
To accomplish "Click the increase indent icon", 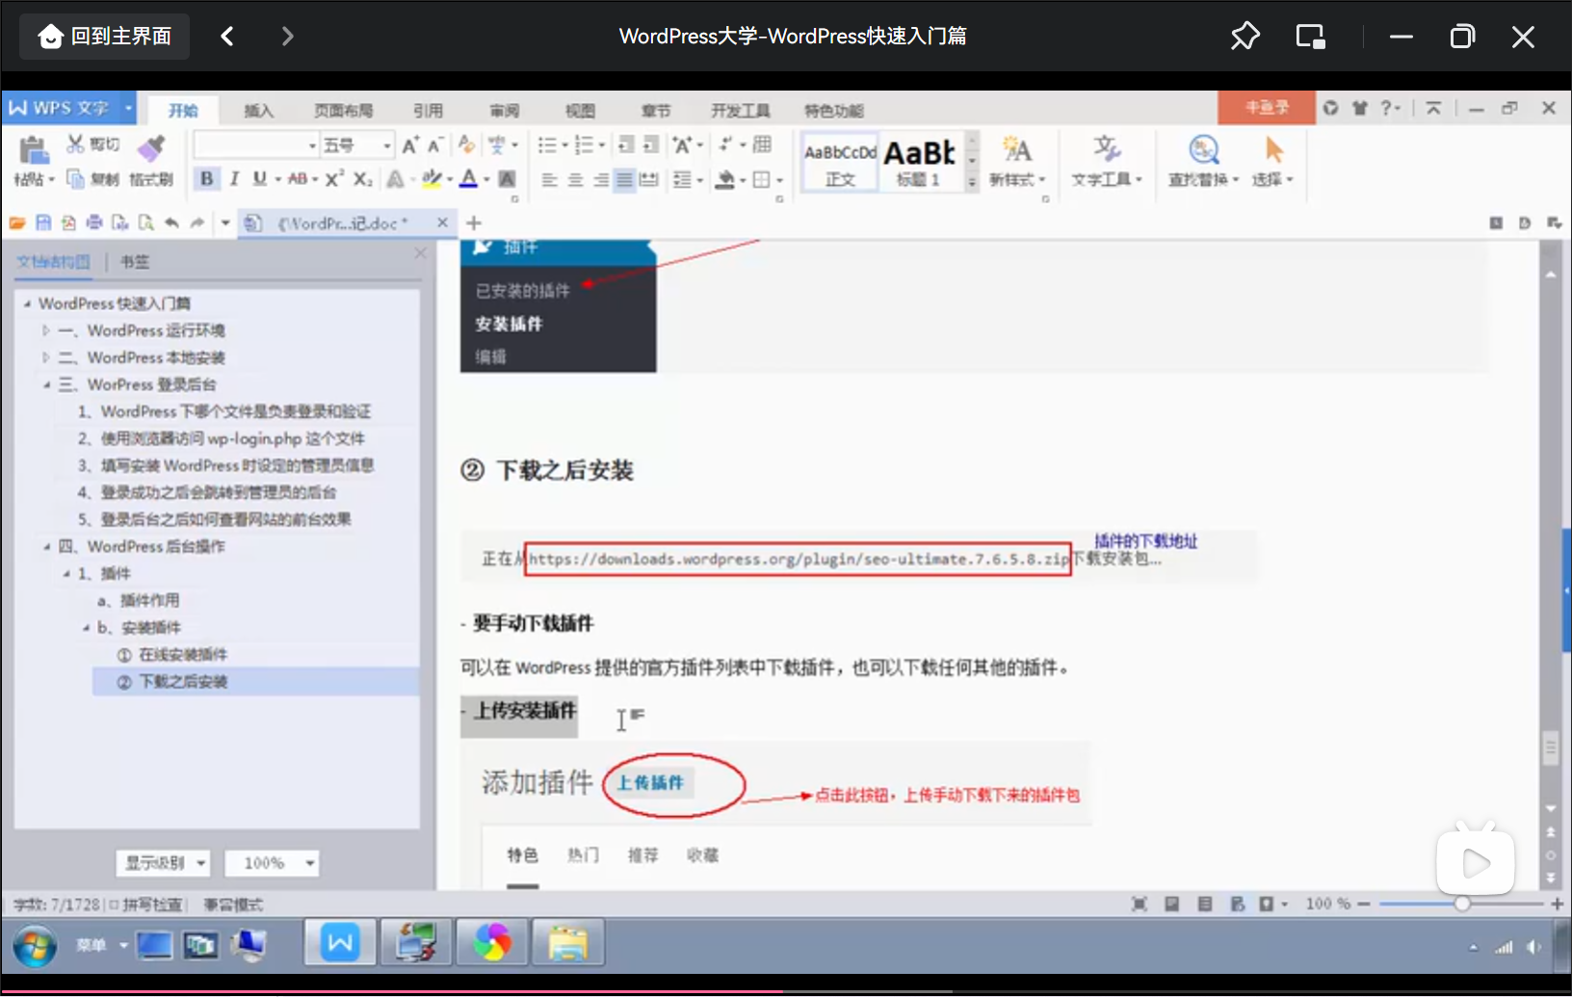I will (x=651, y=145).
